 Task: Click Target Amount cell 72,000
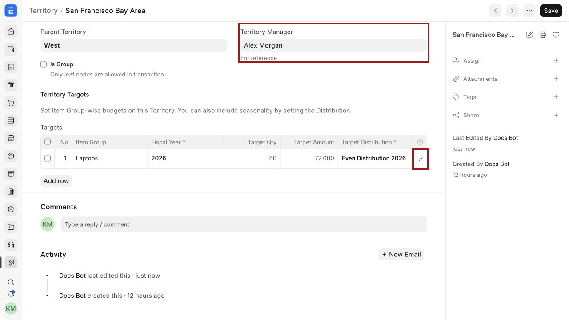point(309,158)
